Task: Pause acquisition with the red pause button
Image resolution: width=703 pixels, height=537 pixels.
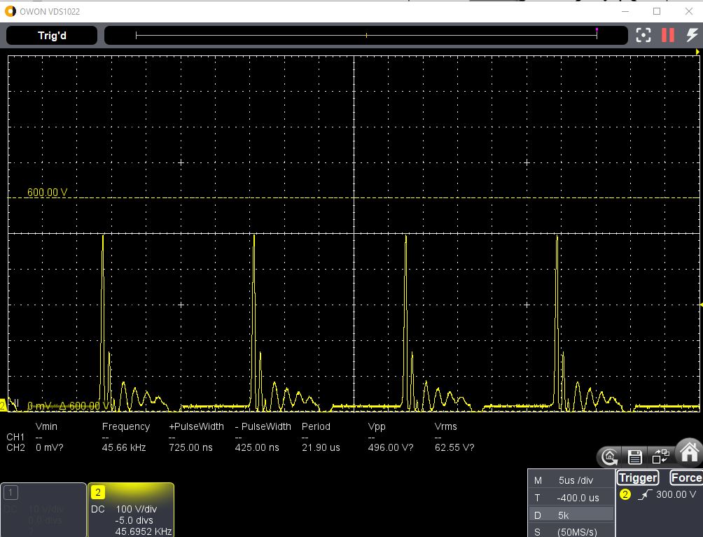Action: pyautogui.click(x=667, y=35)
